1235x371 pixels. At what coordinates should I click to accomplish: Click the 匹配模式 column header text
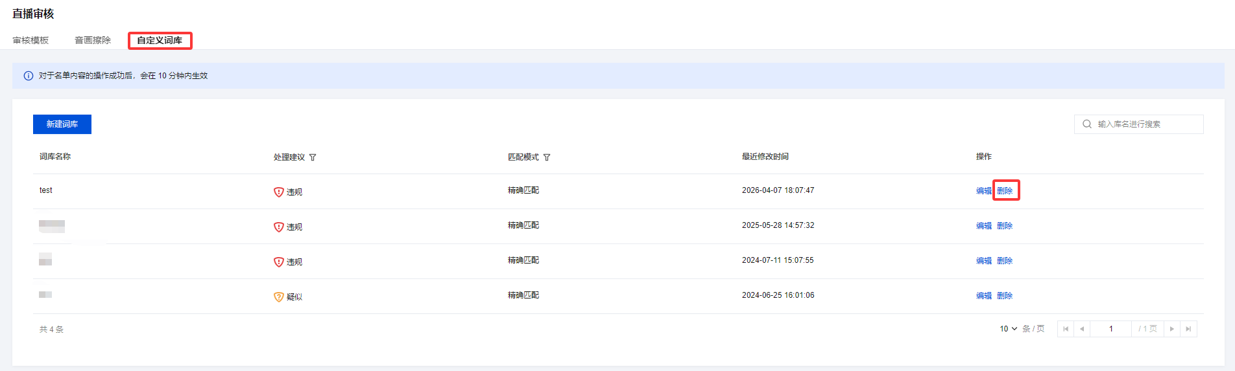[x=523, y=157]
